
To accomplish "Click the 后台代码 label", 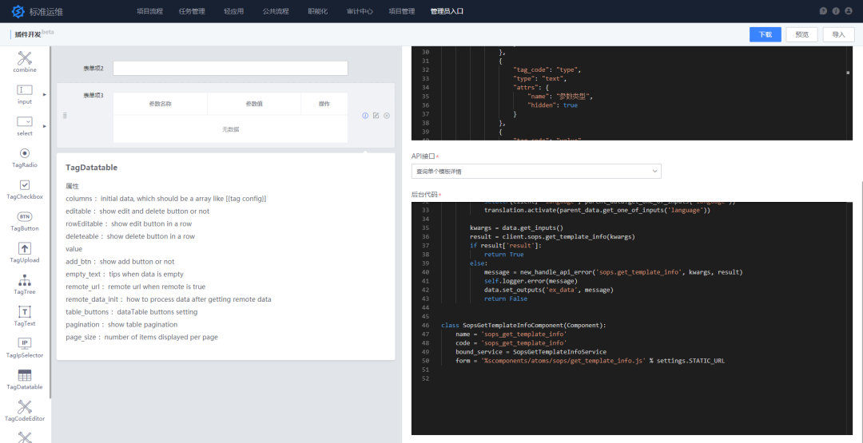I will (425, 195).
